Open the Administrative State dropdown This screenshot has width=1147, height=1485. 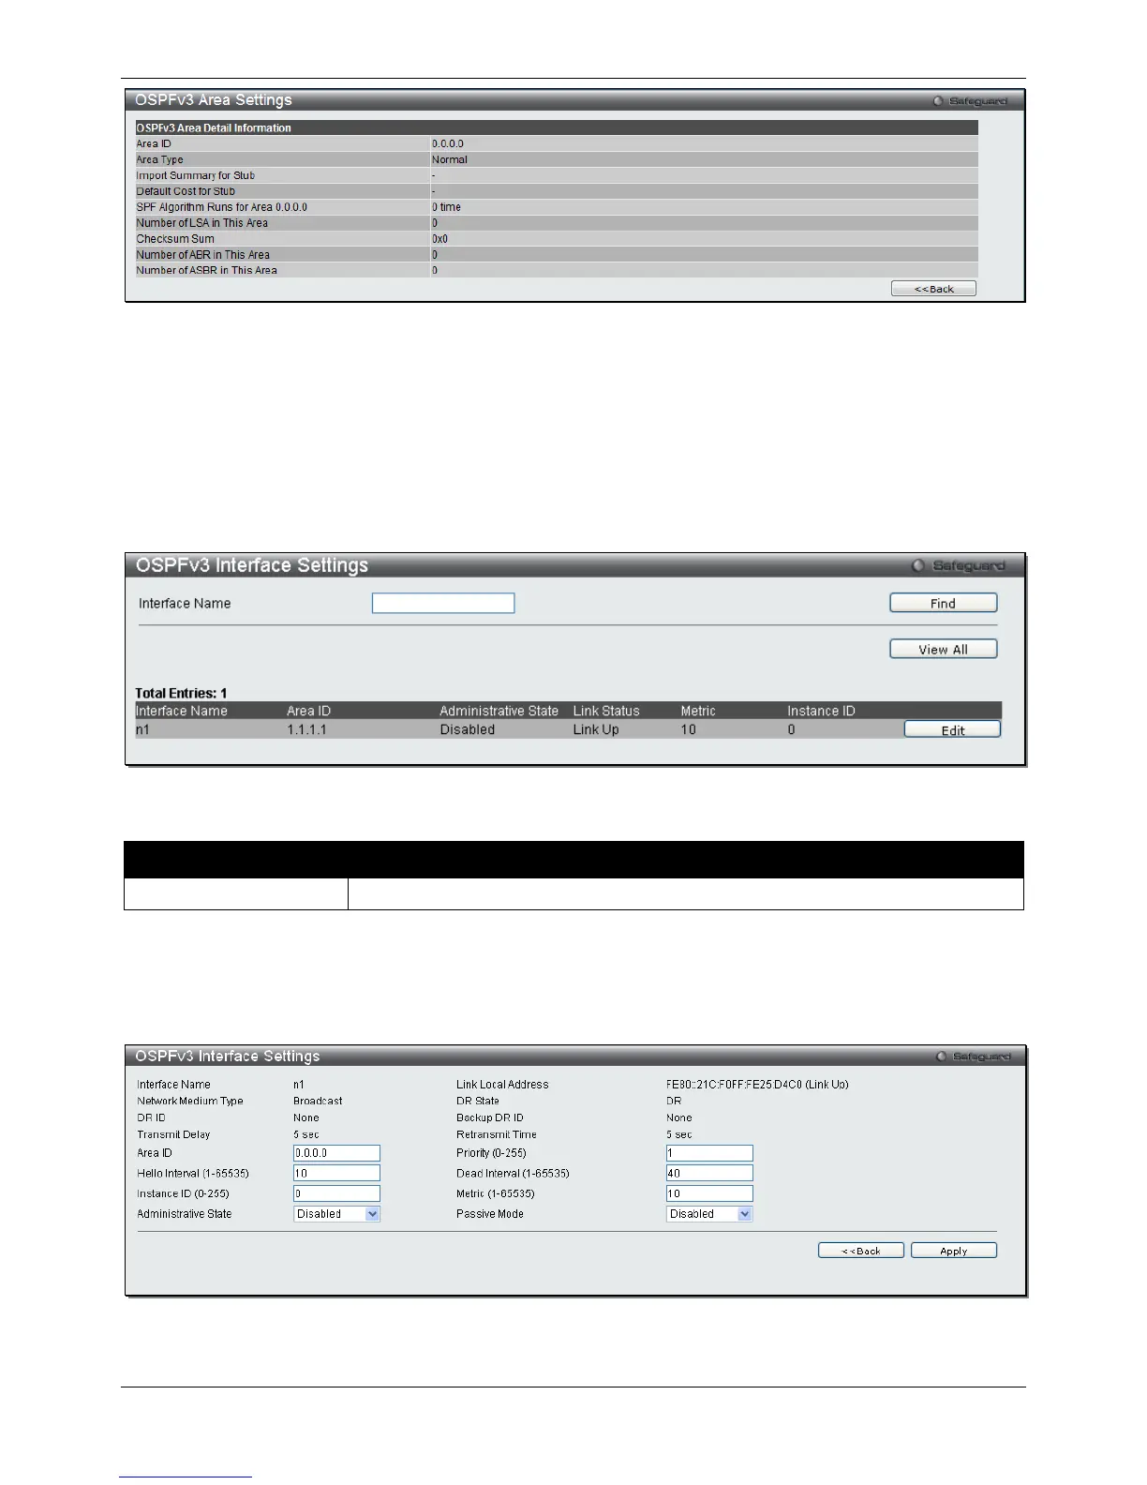336,1214
